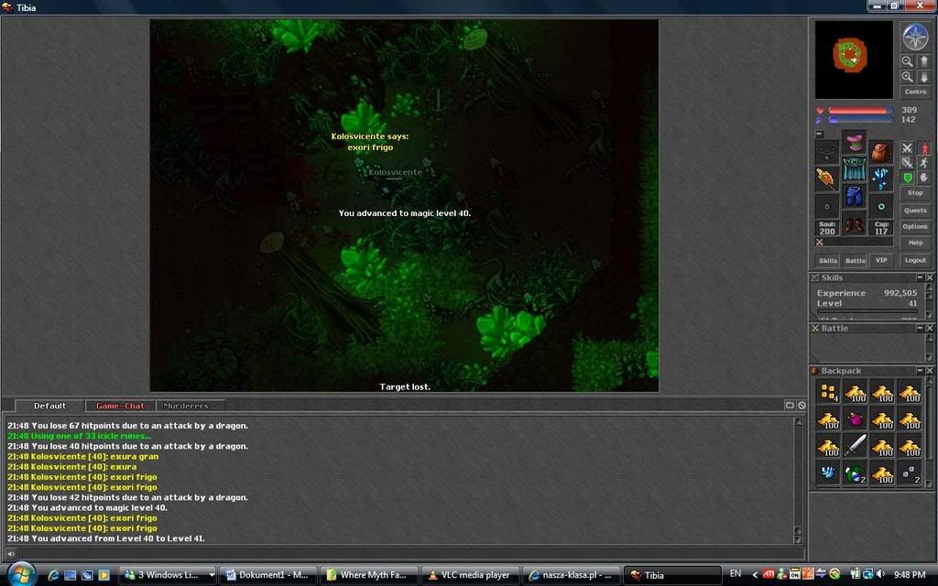
Task: Switch to VLC media player in the taskbar
Action: 470,575
